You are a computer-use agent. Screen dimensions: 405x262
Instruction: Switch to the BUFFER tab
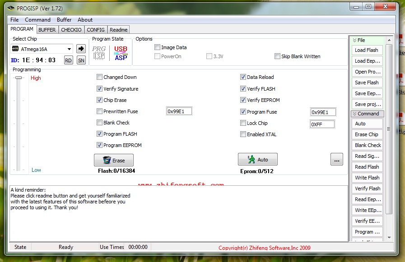[x=47, y=30]
